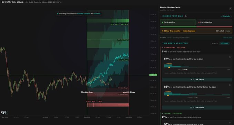
Task: Click the orange current marker on low-levels histogram
Action: pyautogui.click(x=168, y=95)
